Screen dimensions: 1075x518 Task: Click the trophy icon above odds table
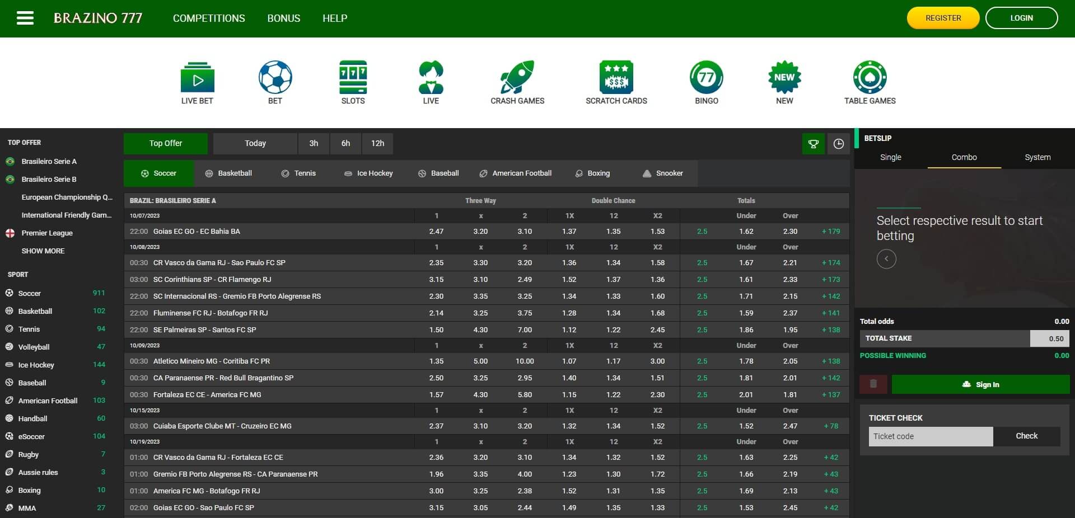tap(813, 144)
